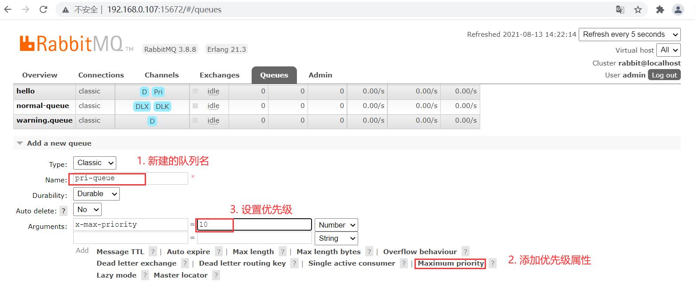Open help for Maximum priority
The height and width of the screenshot is (282, 695).
492,263
